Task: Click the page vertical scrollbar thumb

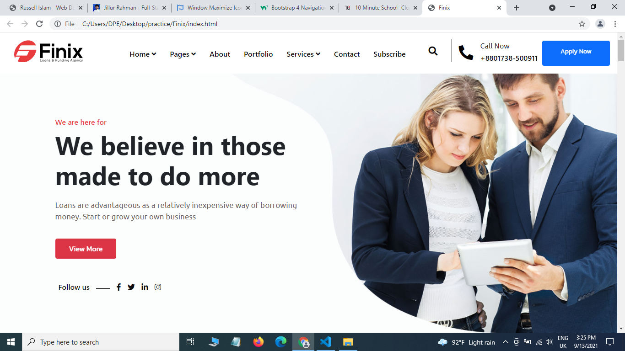Action: (621, 50)
